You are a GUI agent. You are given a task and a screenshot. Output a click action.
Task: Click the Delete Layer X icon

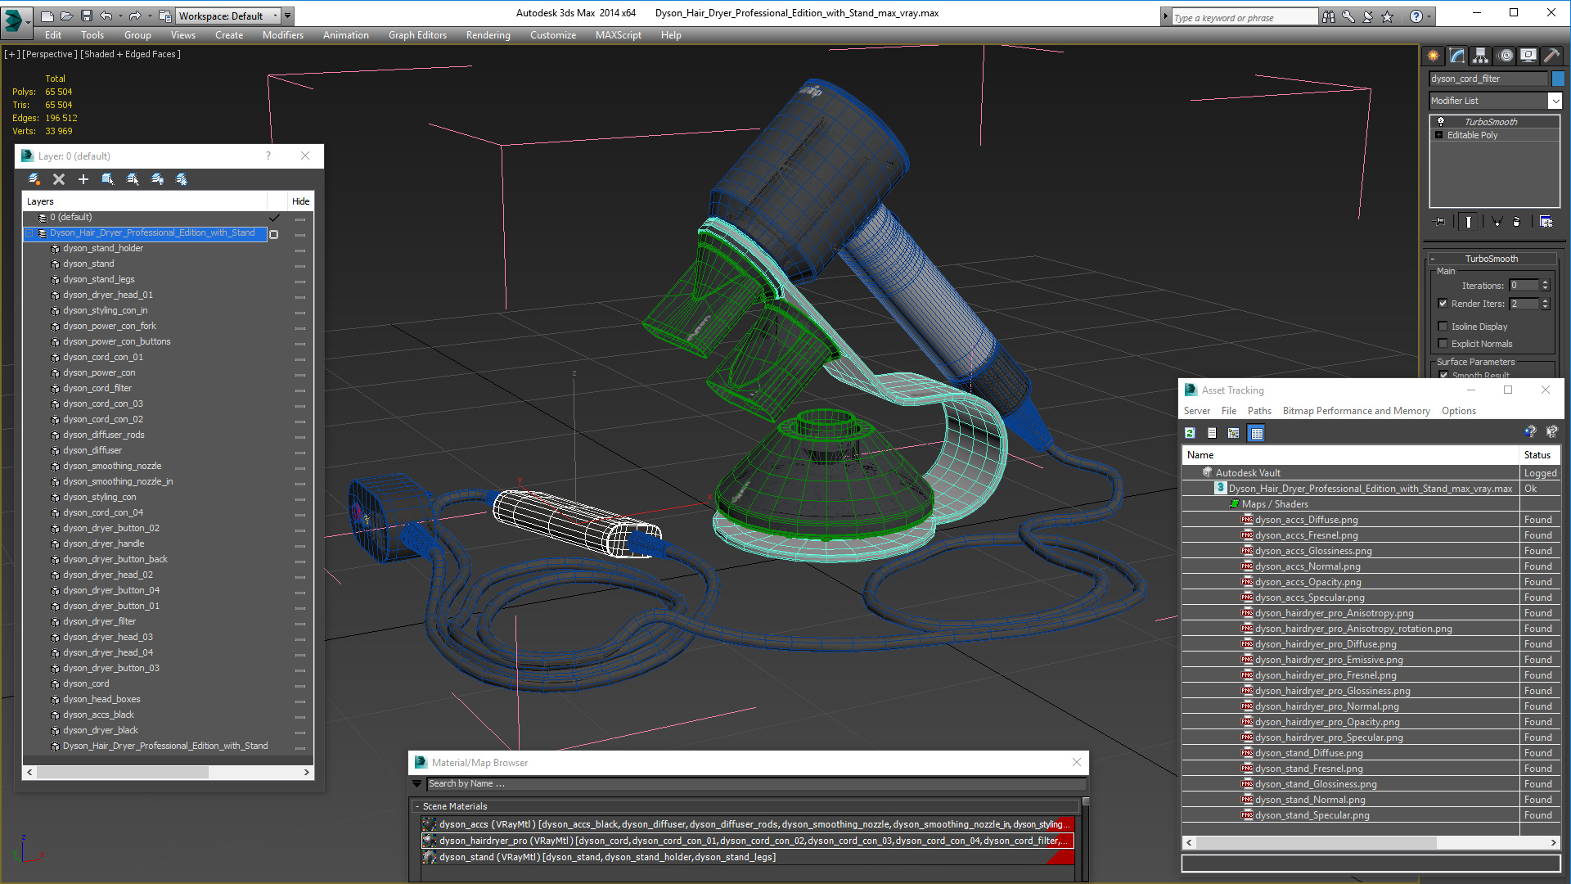[59, 179]
